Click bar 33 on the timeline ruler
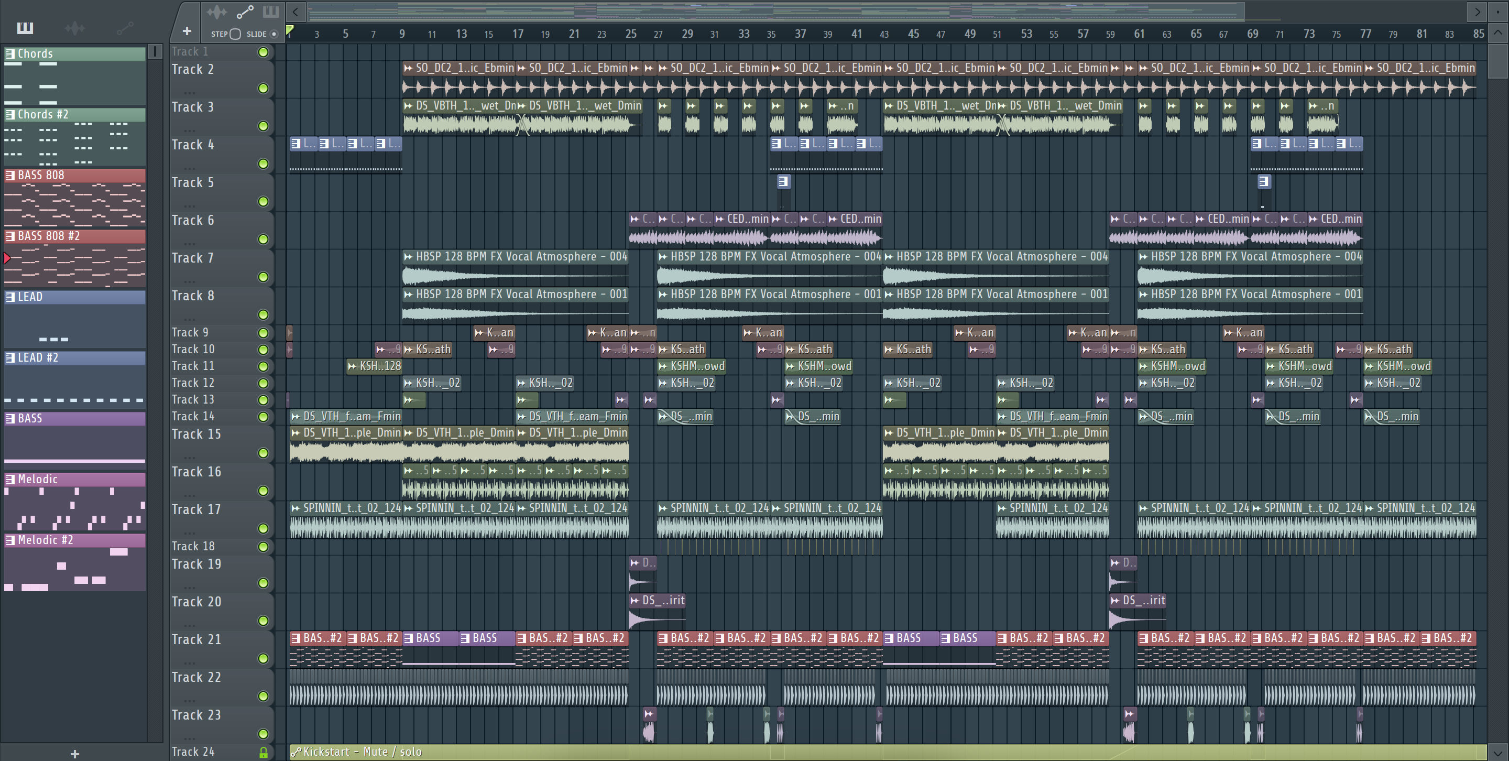Screen dimensions: 1509x761 point(743,34)
